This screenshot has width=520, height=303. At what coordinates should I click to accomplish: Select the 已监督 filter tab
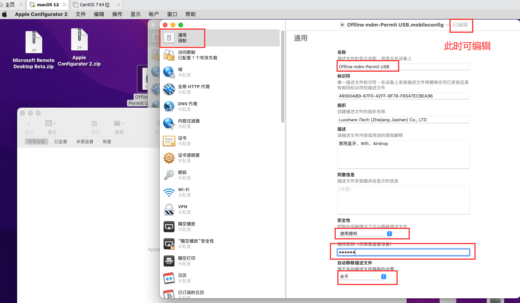click(x=60, y=142)
